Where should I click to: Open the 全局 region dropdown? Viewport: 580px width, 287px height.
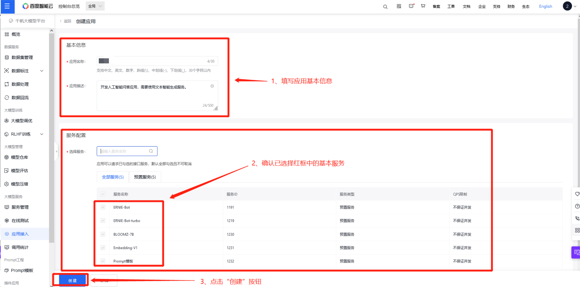95,6
